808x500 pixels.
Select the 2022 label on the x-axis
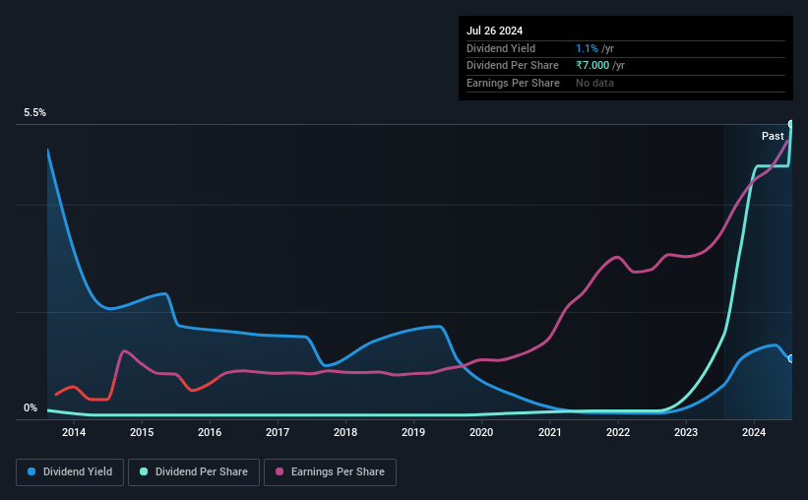click(618, 432)
